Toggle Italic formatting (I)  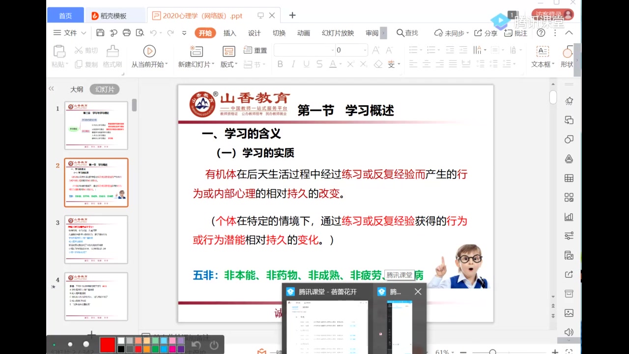[x=293, y=64]
